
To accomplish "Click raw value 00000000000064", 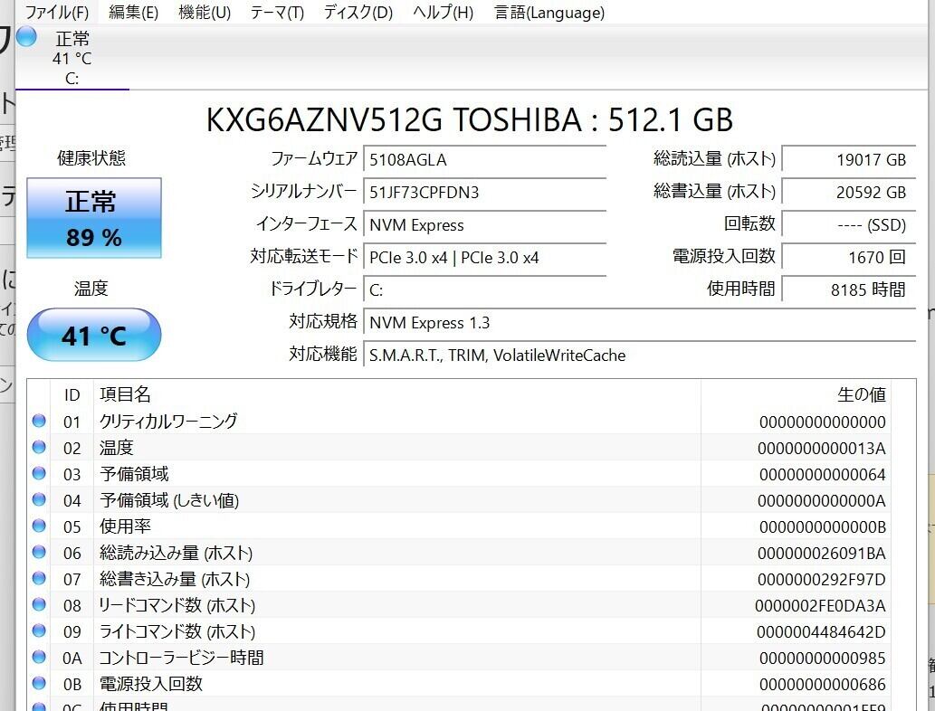I will 822,474.
